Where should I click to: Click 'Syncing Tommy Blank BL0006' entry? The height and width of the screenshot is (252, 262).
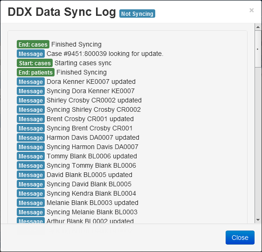tap(91, 165)
